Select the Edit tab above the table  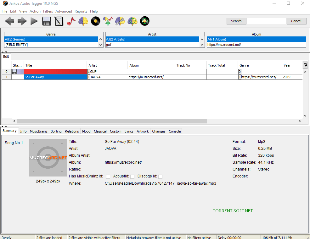(6, 57)
